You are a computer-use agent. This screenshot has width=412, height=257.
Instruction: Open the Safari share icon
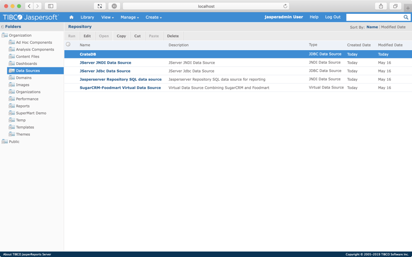click(381, 6)
